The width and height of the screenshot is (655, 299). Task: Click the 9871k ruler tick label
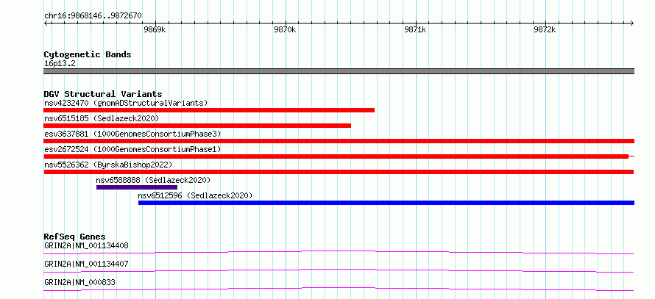(415, 29)
